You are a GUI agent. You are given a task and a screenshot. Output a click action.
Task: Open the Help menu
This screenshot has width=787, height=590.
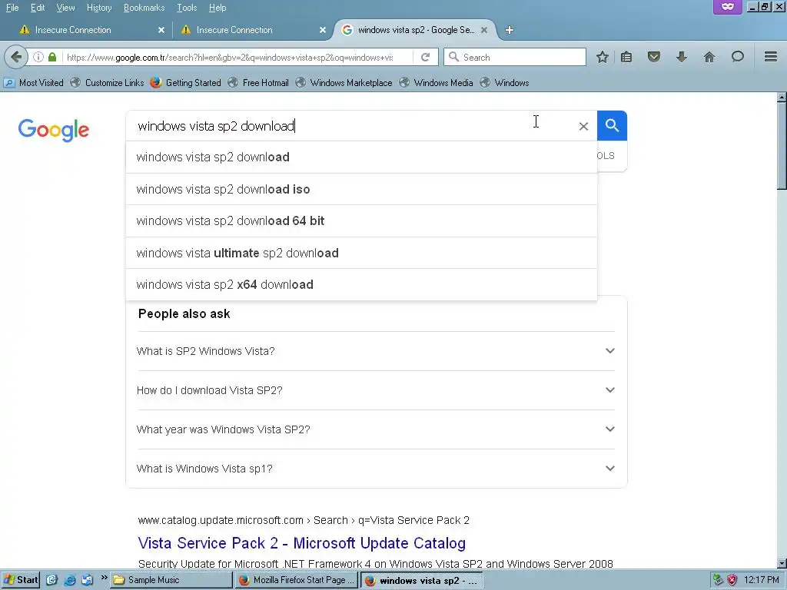218,8
